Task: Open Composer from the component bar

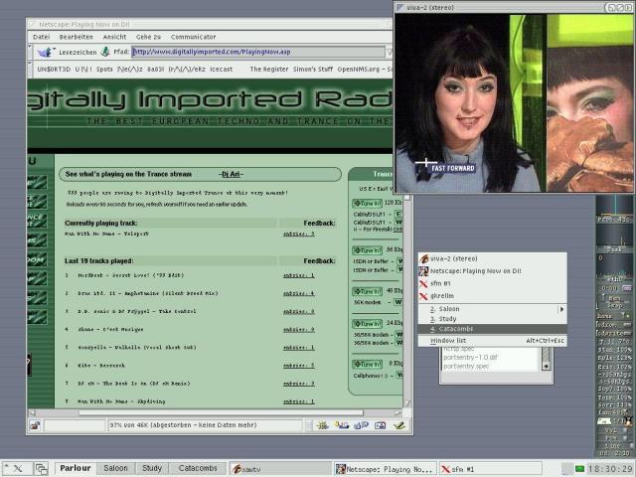Action: click(x=399, y=425)
